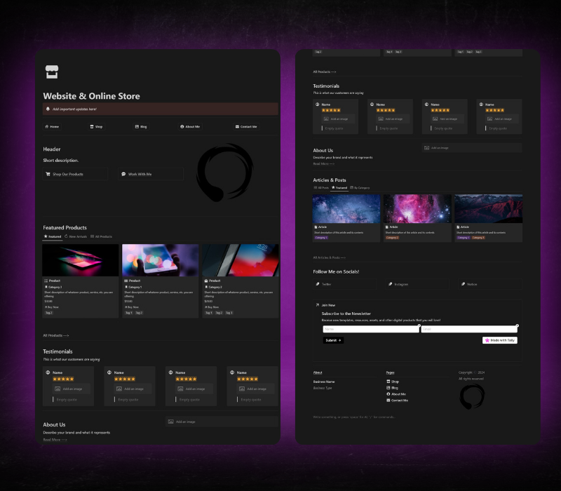Click the Name field in newsletter form
561x491 pixels.
371,329
